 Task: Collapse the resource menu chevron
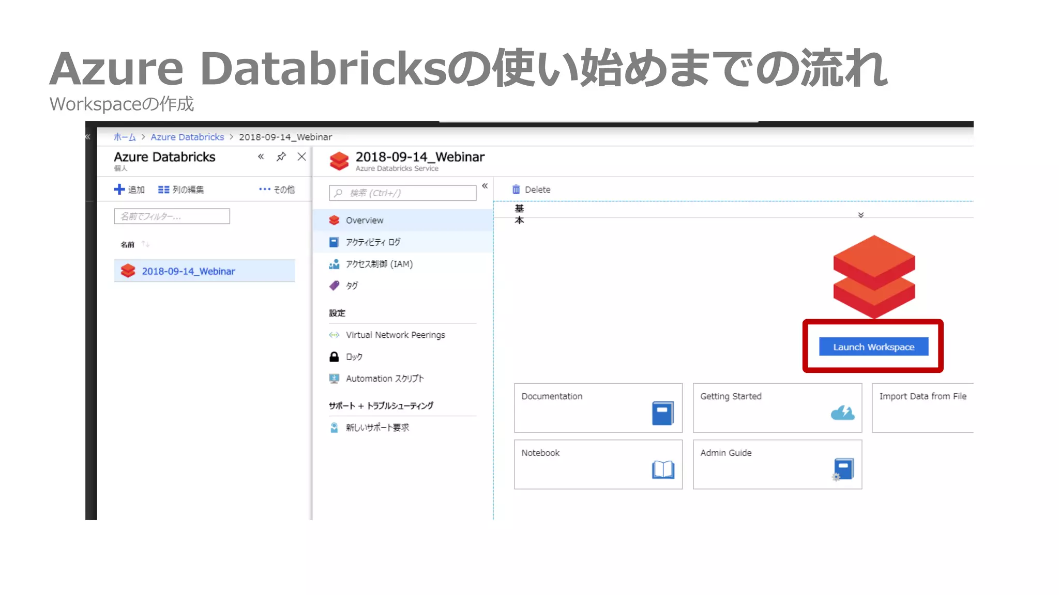click(x=485, y=185)
